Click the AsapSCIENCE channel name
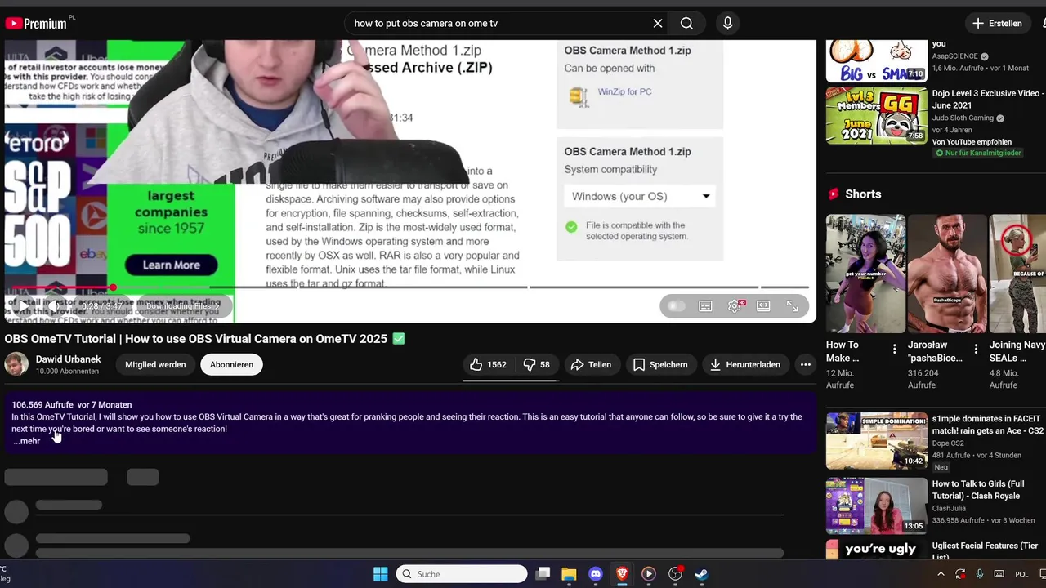This screenshot has height=588, width=1046. coord(954,56)
